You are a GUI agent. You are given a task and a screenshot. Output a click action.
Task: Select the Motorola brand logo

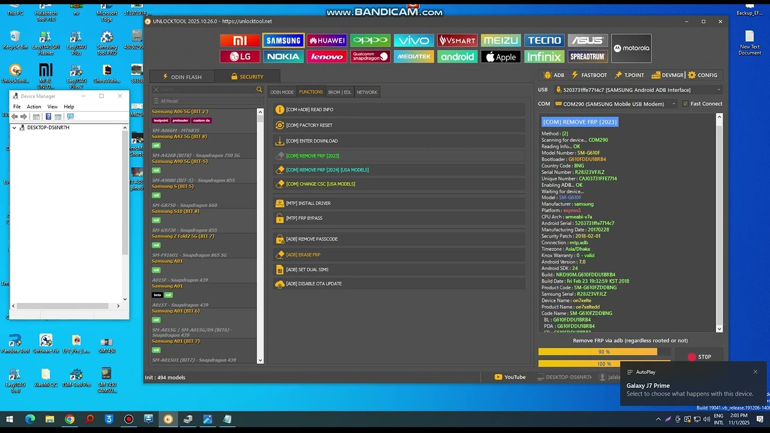(631, 48)
